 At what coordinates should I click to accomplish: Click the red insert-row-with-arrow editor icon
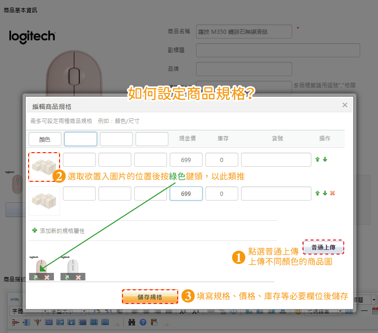[15, 322]
